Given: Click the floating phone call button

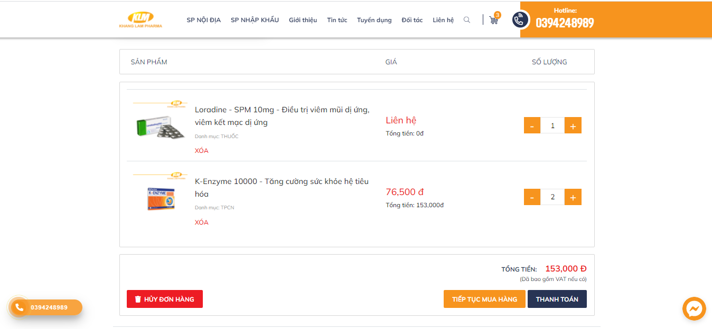Looking at the screenshot, I should 20,307.
